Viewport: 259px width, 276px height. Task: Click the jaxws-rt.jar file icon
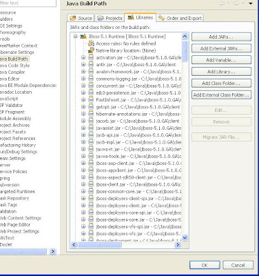[91, 149]
